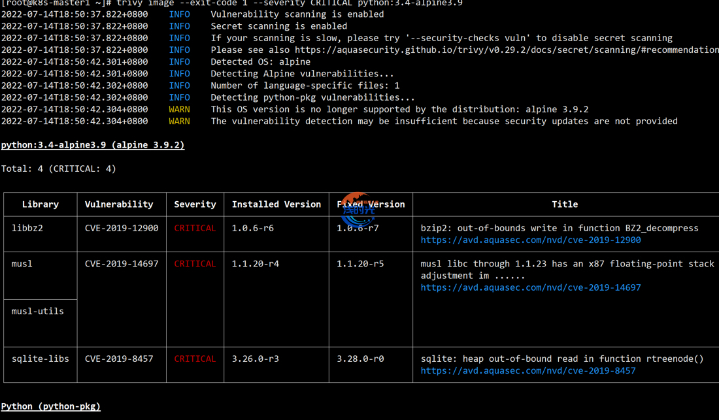Click the Installed Version column header
The image size is (719, 420).
(276, 204)
